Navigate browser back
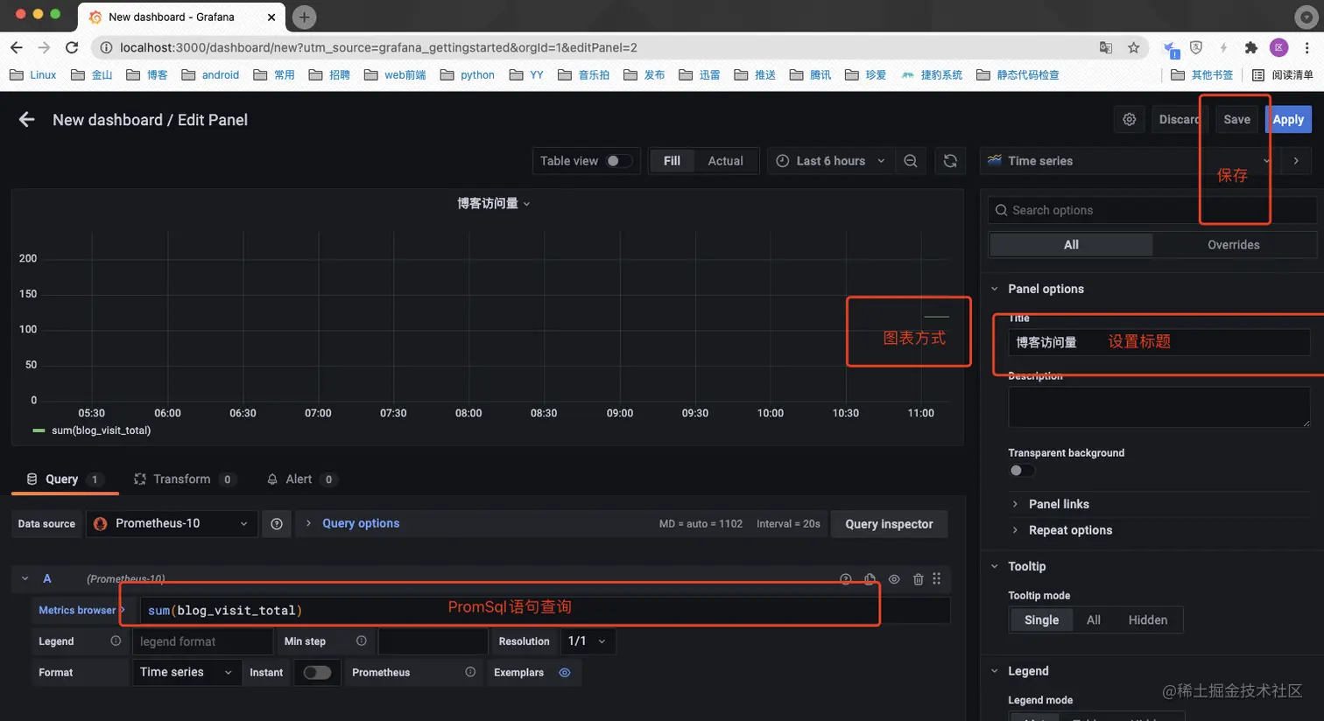1324x721 pixels. click(x=16, y=47)
